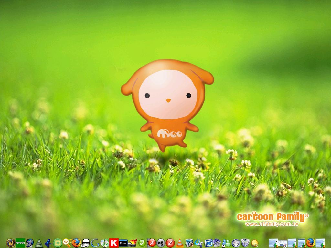
Task: Launch the blue frog application icon
Action: [x=48, y=243]
